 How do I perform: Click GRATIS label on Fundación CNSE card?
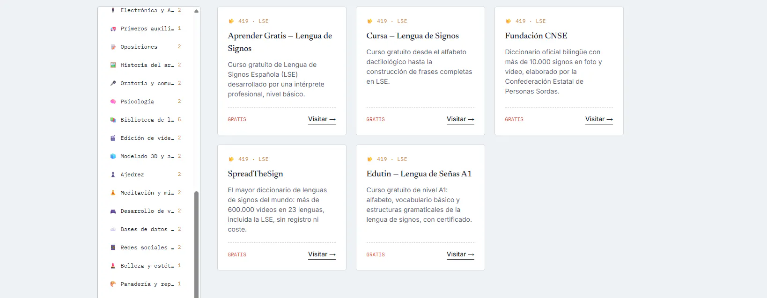514,120
